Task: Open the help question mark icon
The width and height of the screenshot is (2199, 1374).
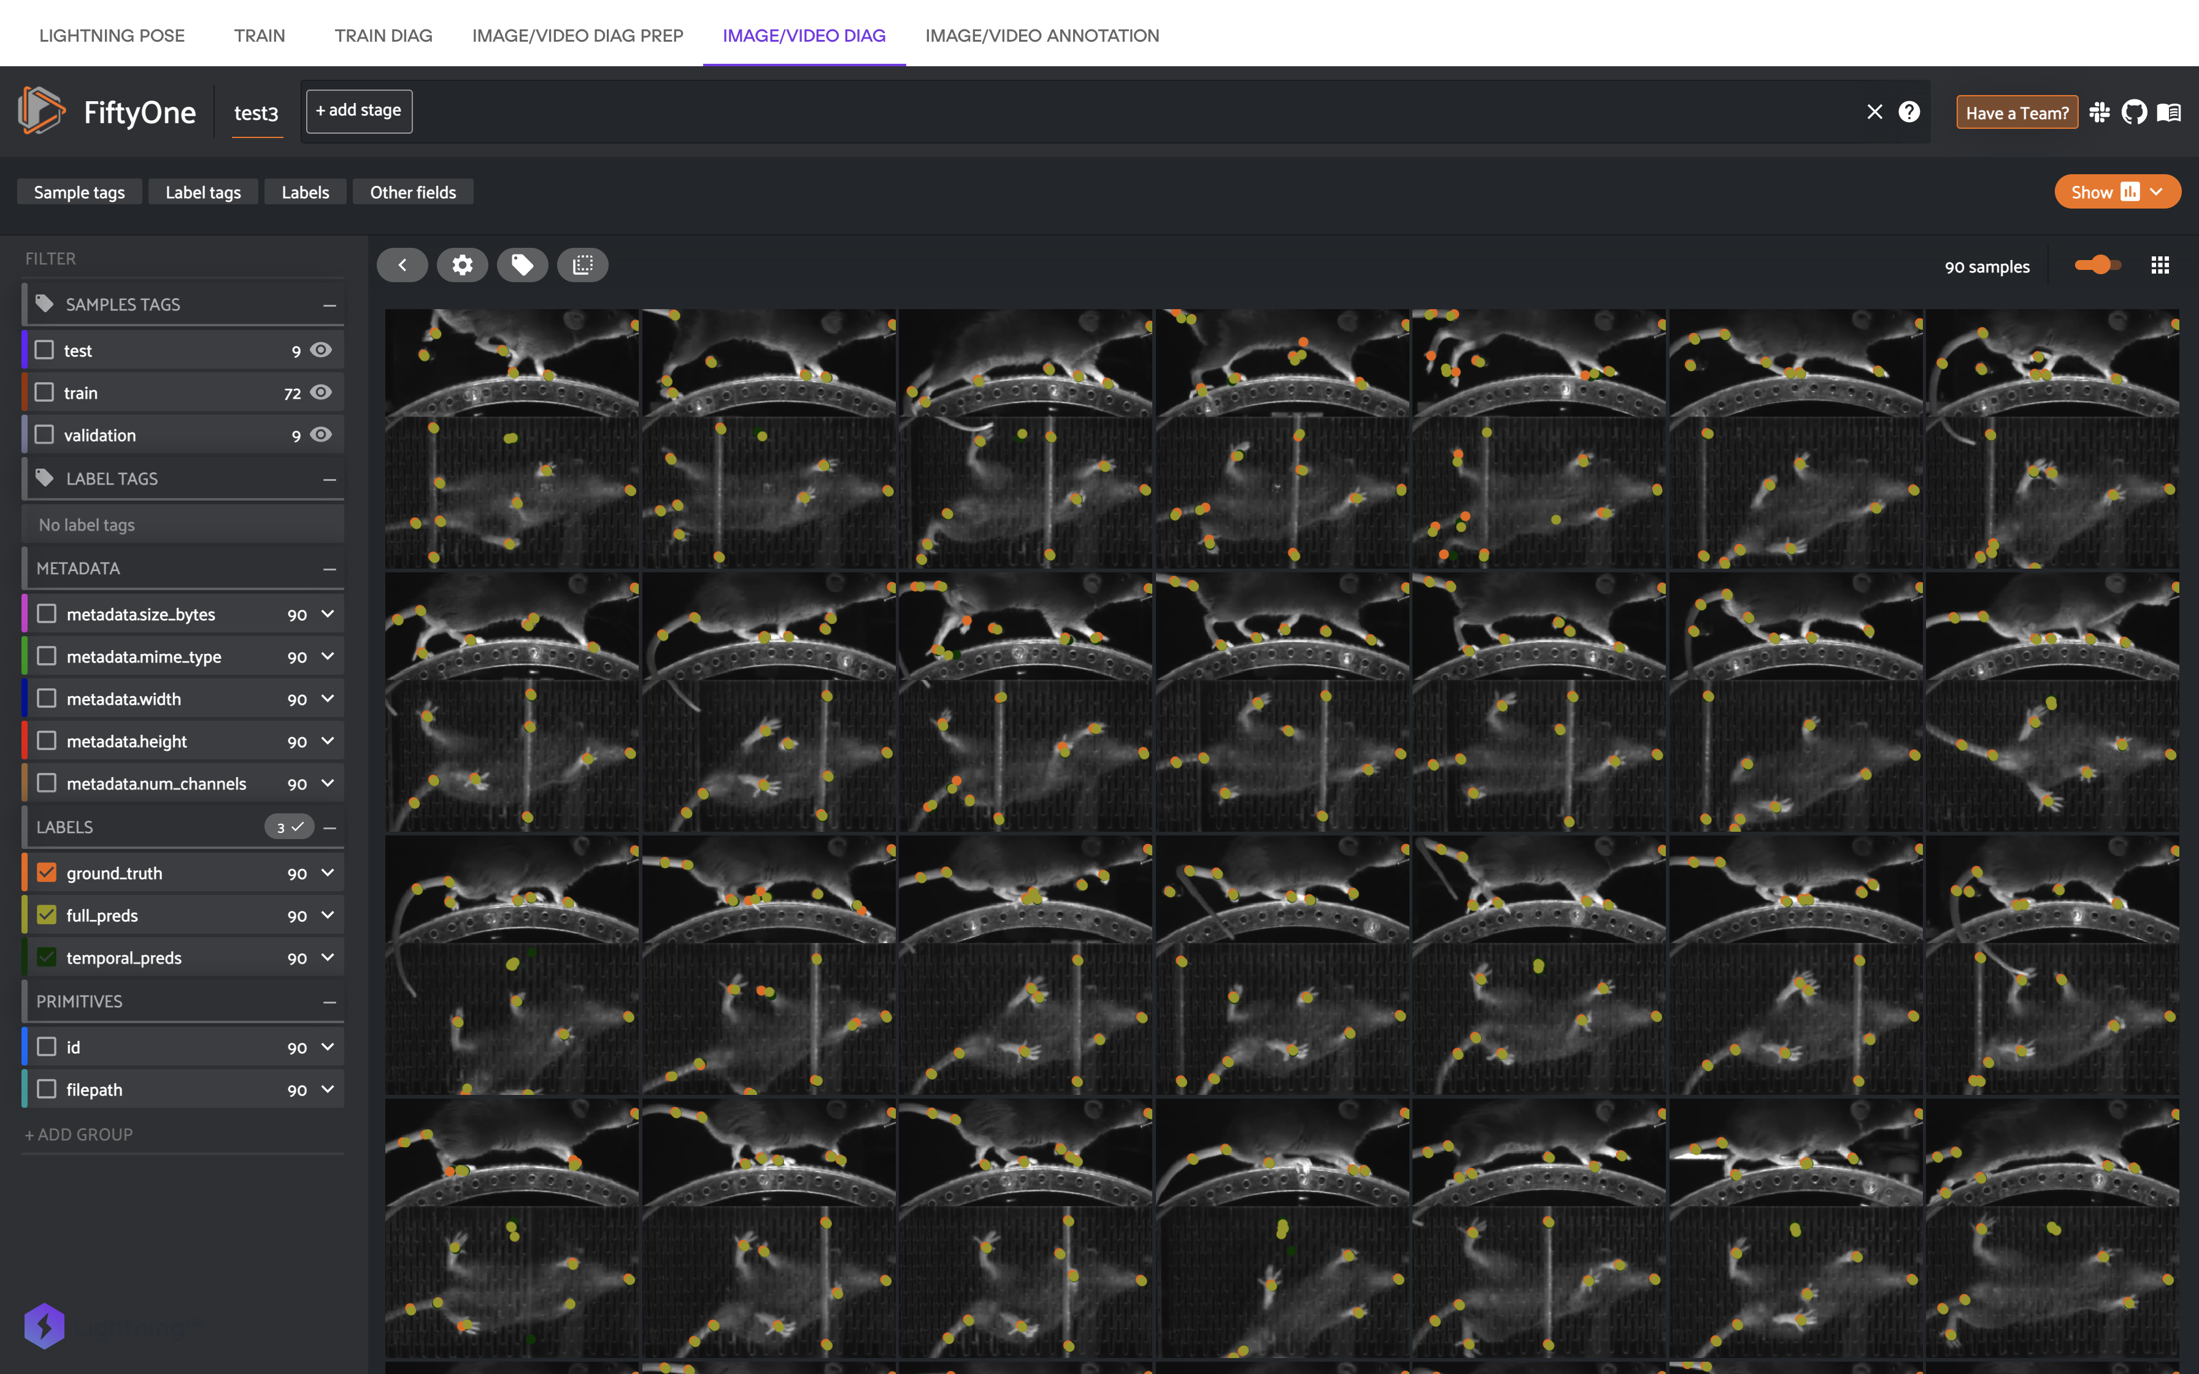Action: tap(1909, 112)
